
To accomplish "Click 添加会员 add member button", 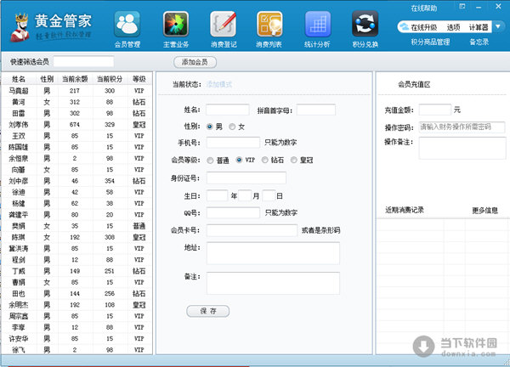I will click(195, 62).
